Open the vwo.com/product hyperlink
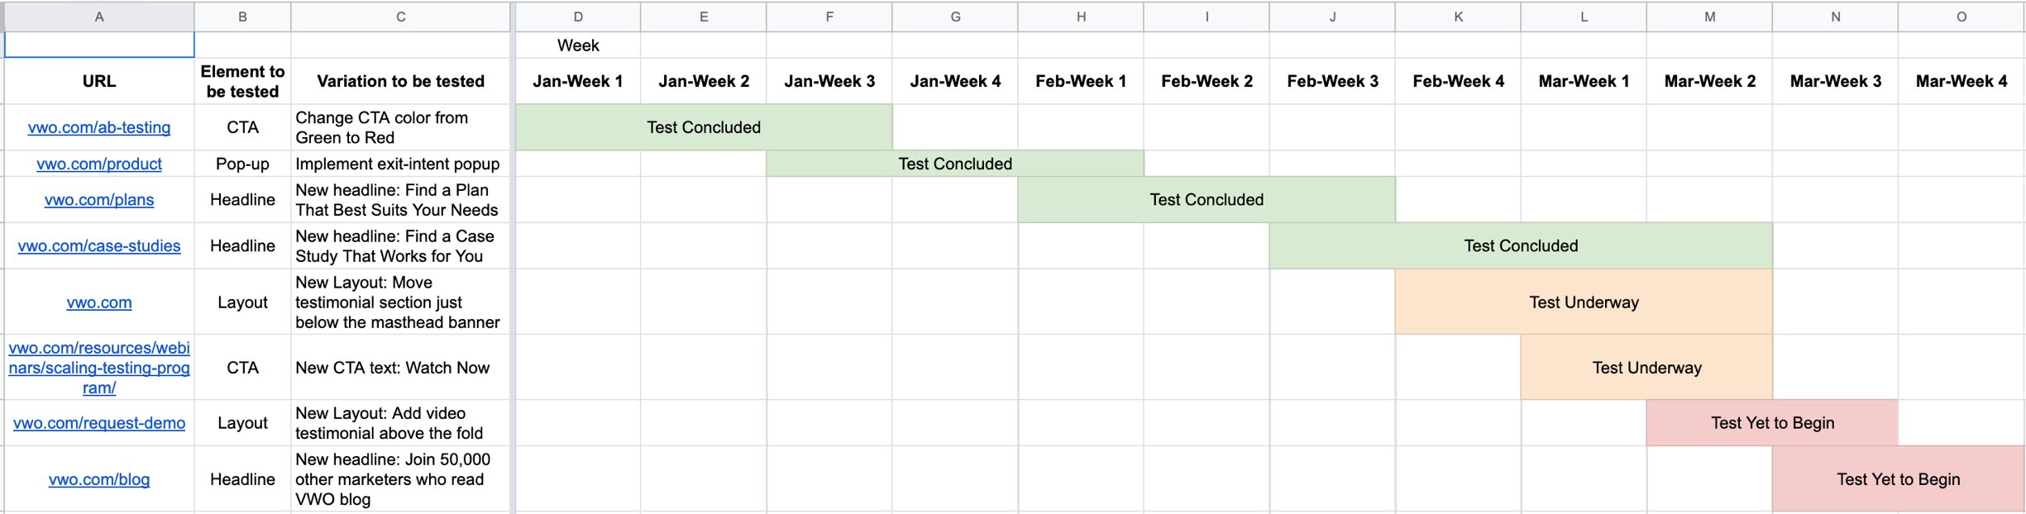This screenshot has width=2026, height=514. [x=99, y=164]
